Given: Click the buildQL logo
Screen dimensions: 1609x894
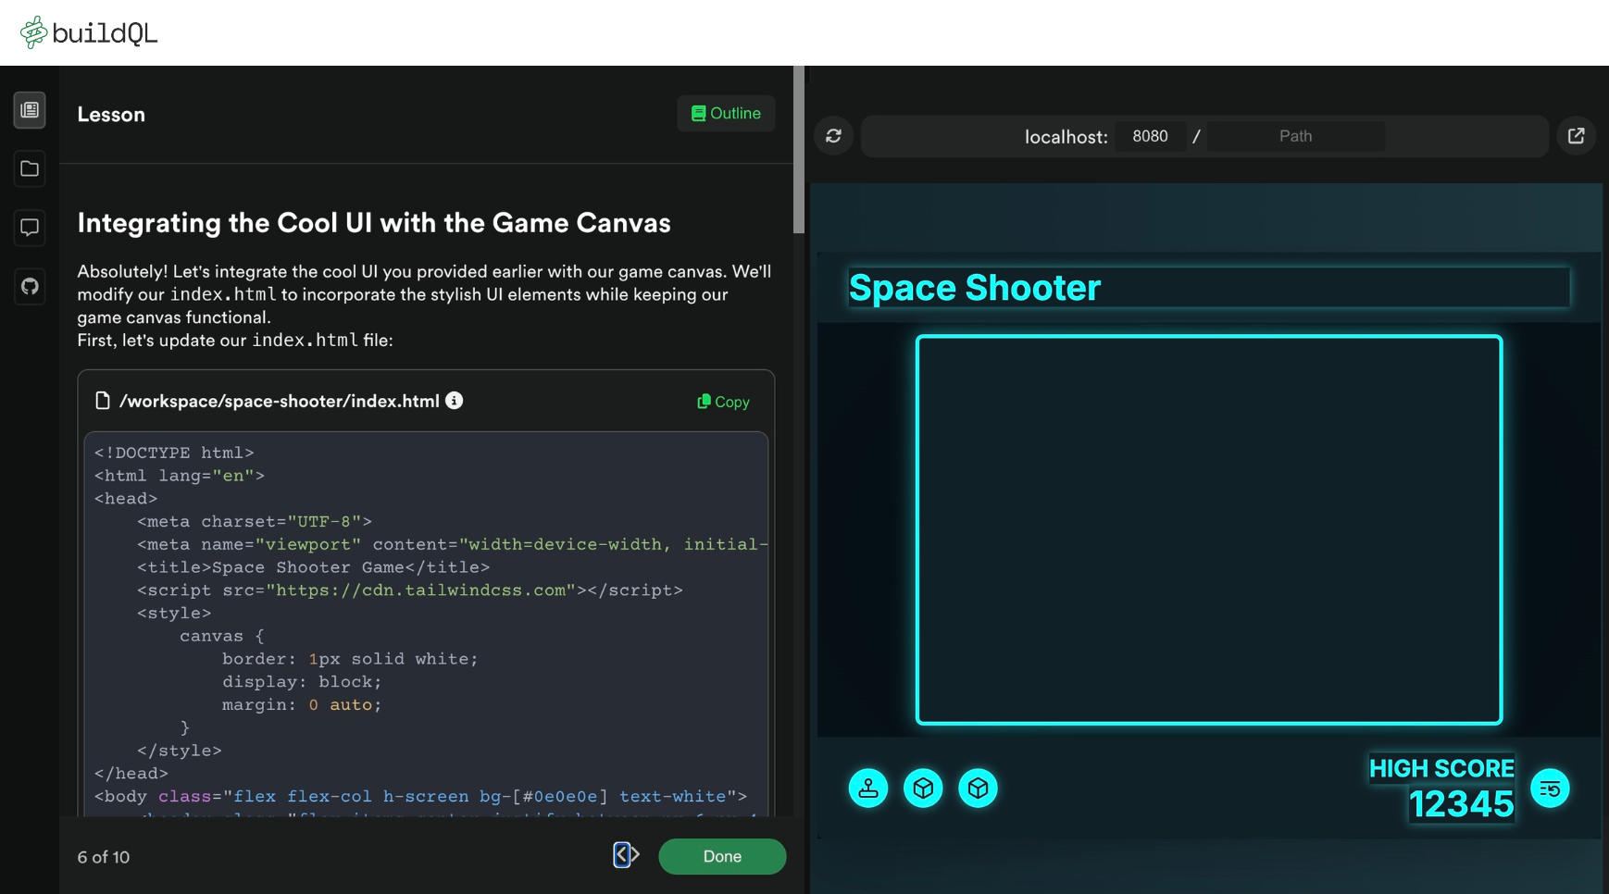Looking at the screenshot, I should [x=89, y=33].
